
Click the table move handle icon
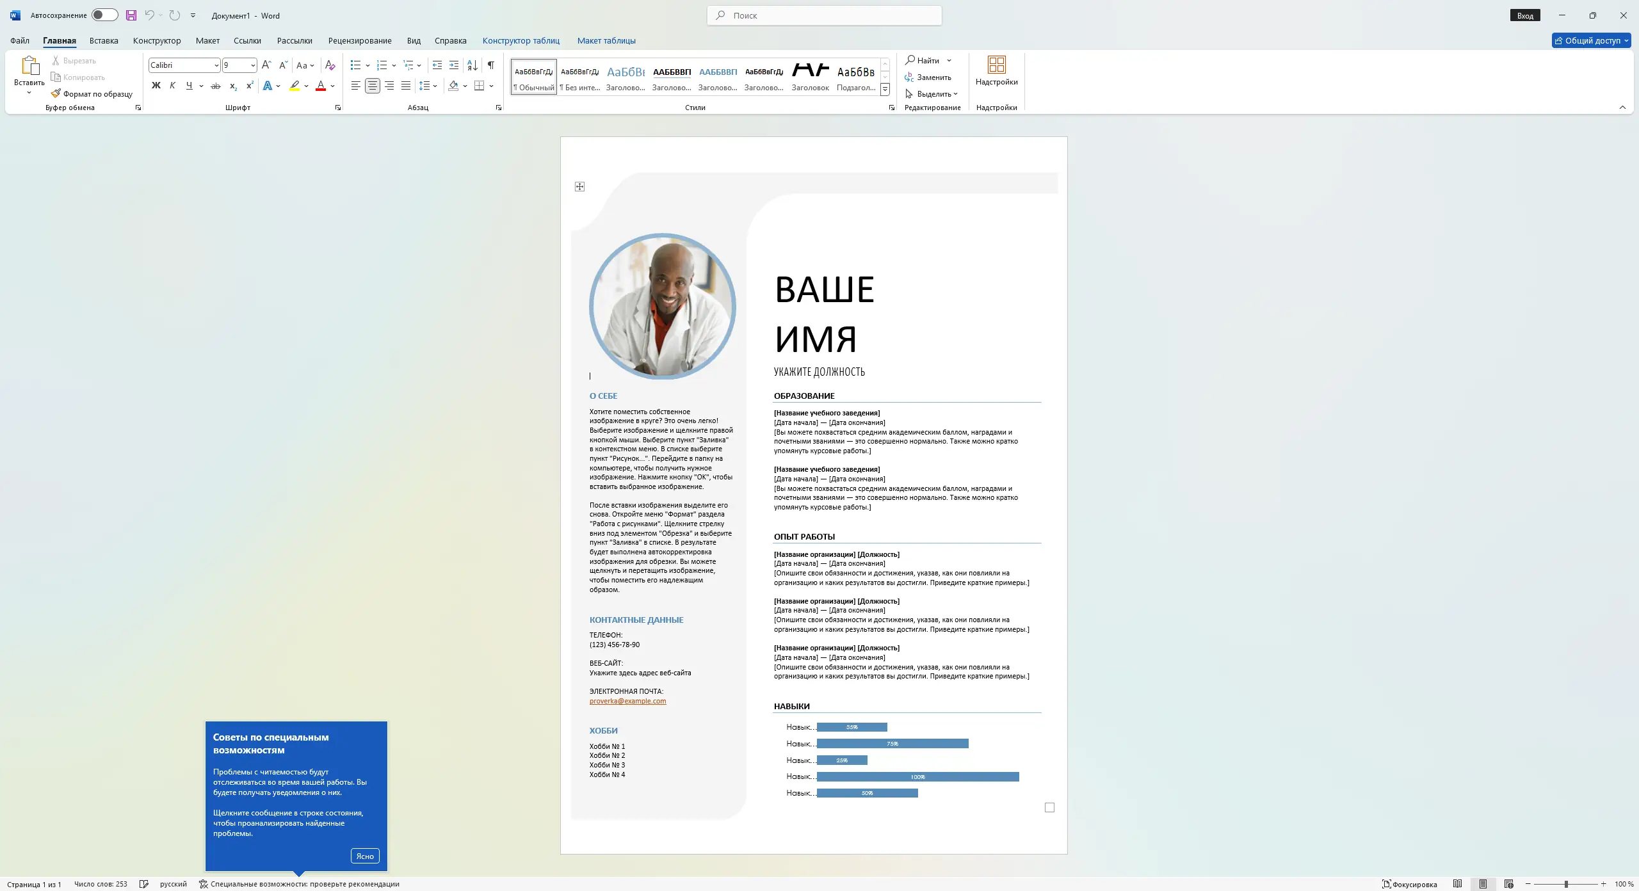(x=579, y=187)
